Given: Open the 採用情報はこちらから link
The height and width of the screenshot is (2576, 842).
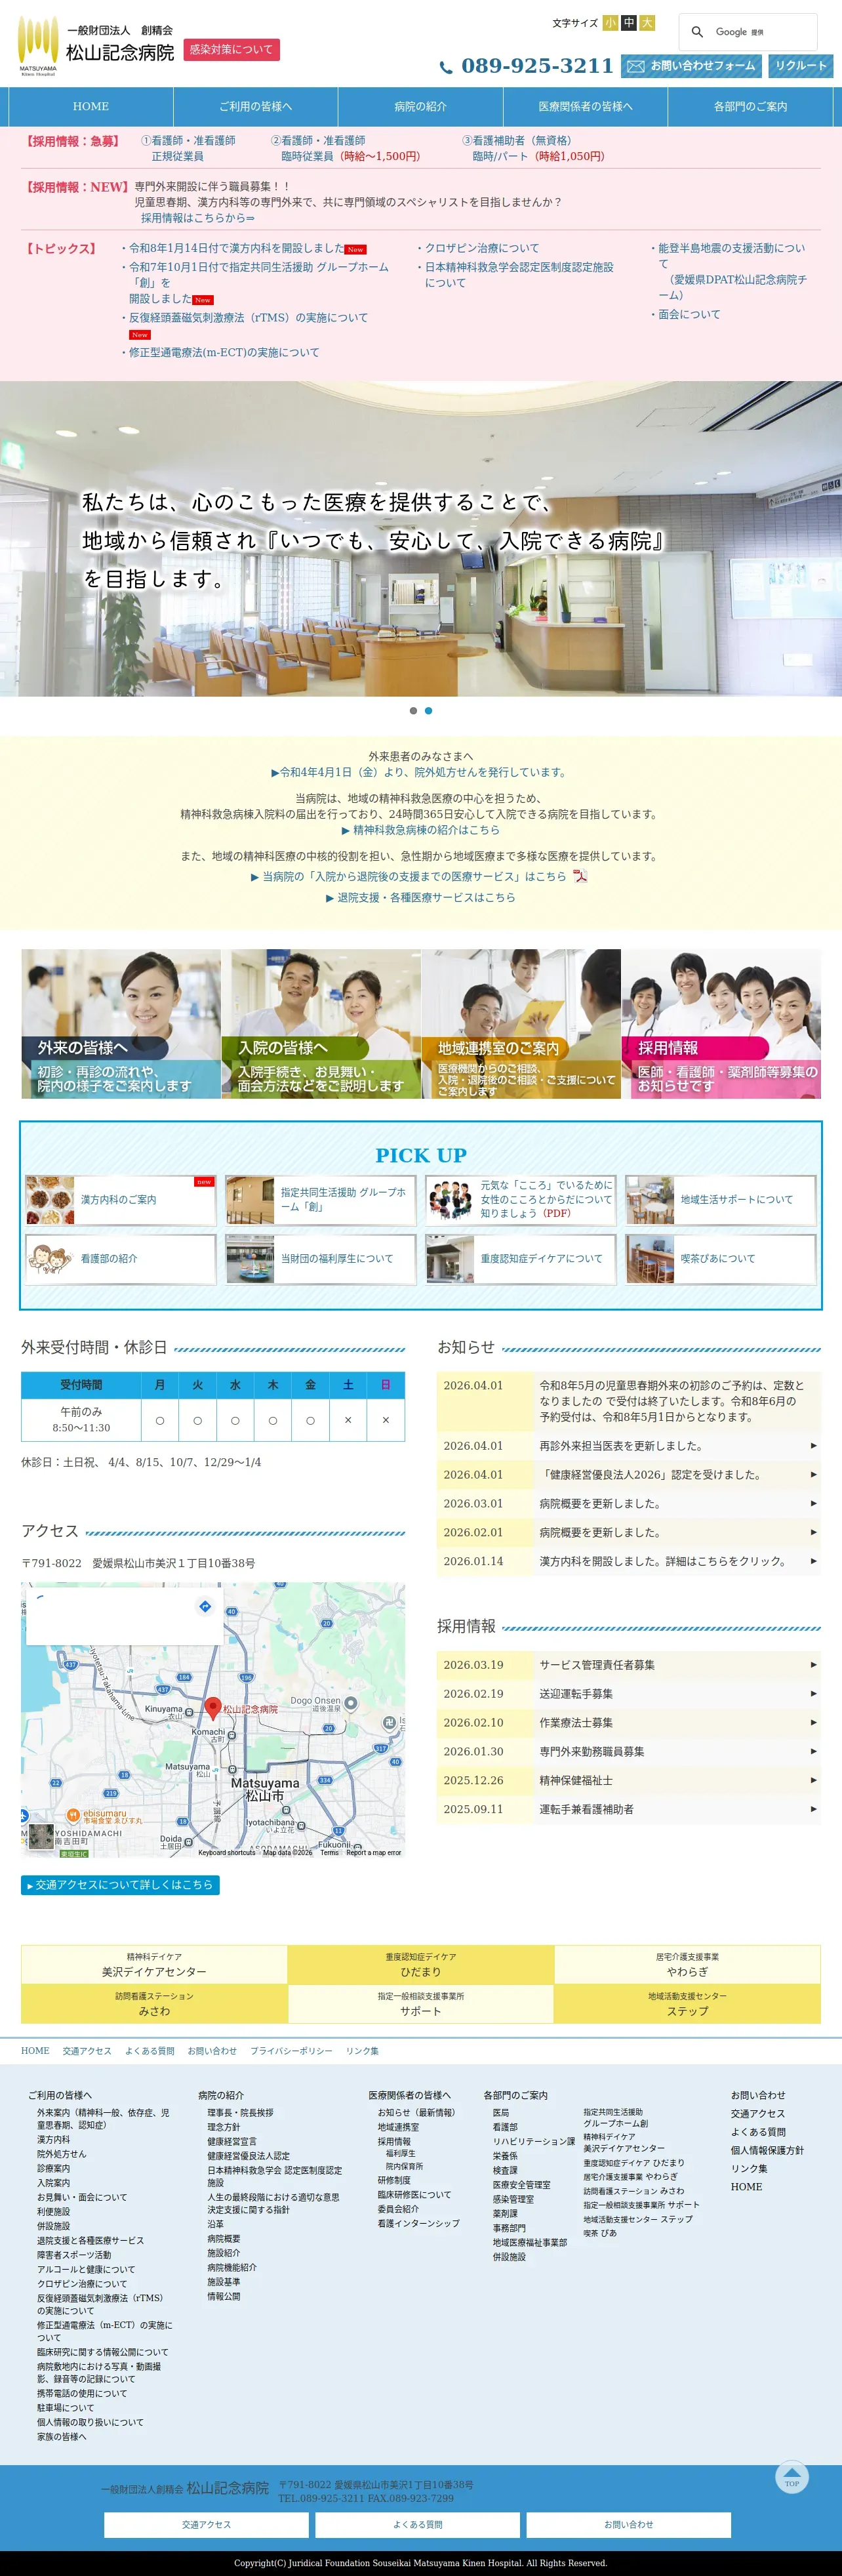Looking at the screenshot, I should pyautogui.click(x=198, y=218).
